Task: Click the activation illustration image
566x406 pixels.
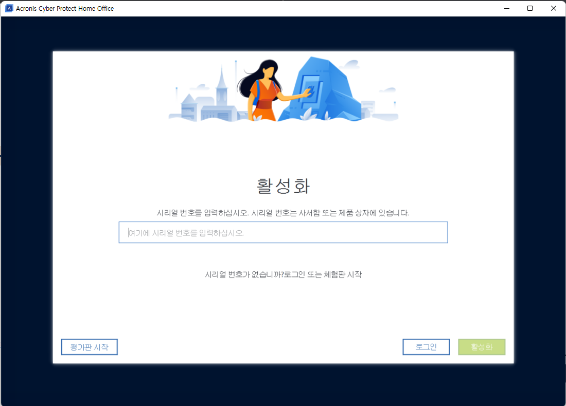Action: [284, 89]
